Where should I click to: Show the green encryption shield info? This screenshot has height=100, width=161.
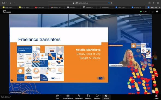[x=141, y=12]
